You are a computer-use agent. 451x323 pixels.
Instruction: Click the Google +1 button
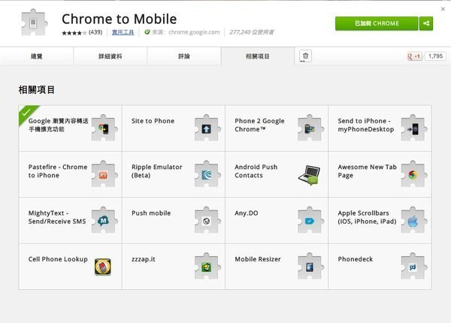414,56
